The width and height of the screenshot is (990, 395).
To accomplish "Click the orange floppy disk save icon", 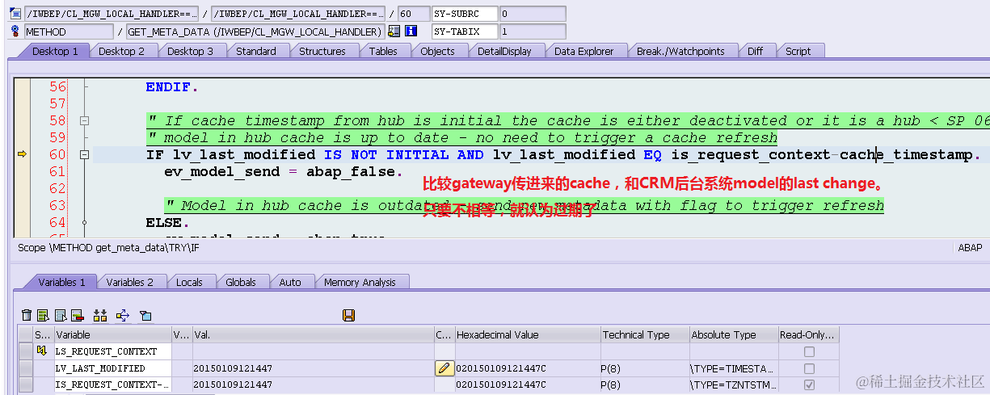I will pyautogui.click(x=349, y=315).
